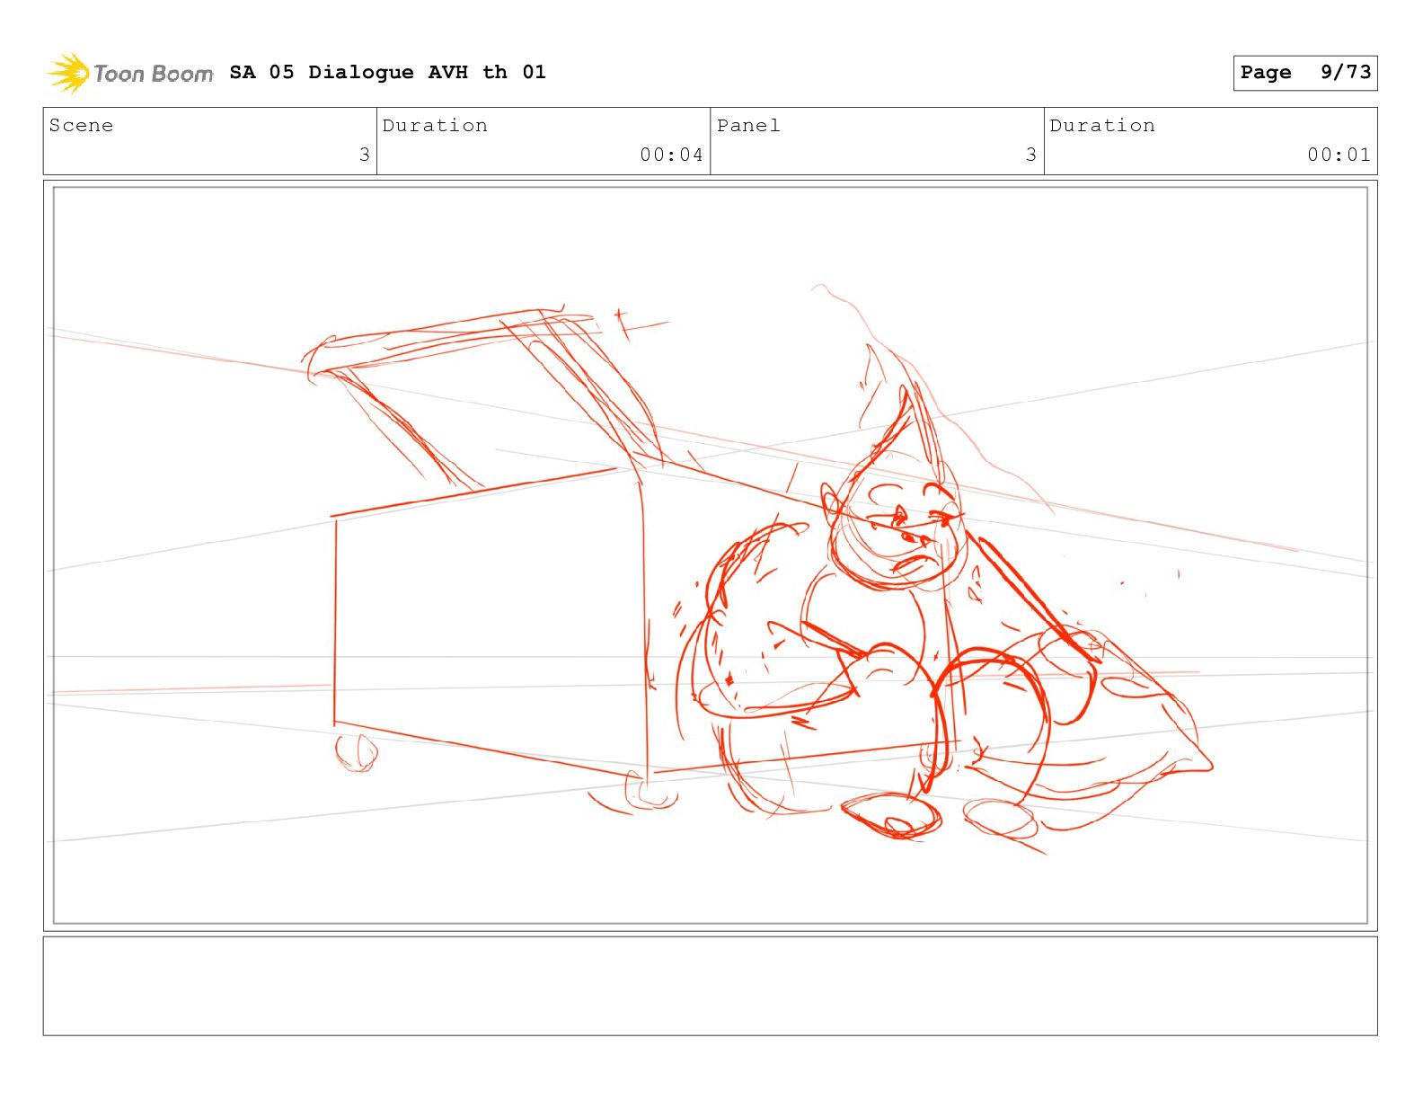Click the 'Scene' header label
Viewport: 1423px width, 1100px height.
click(81, 125)
